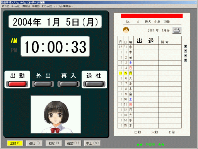
Task: Select the 外出 going-out button
Action: pyautogui.click(x=43, y=84)
